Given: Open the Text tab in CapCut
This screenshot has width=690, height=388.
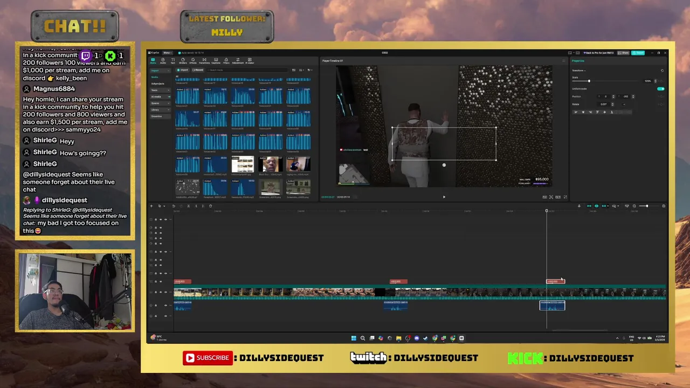Looking at the screenshot, I should [173, 61].
